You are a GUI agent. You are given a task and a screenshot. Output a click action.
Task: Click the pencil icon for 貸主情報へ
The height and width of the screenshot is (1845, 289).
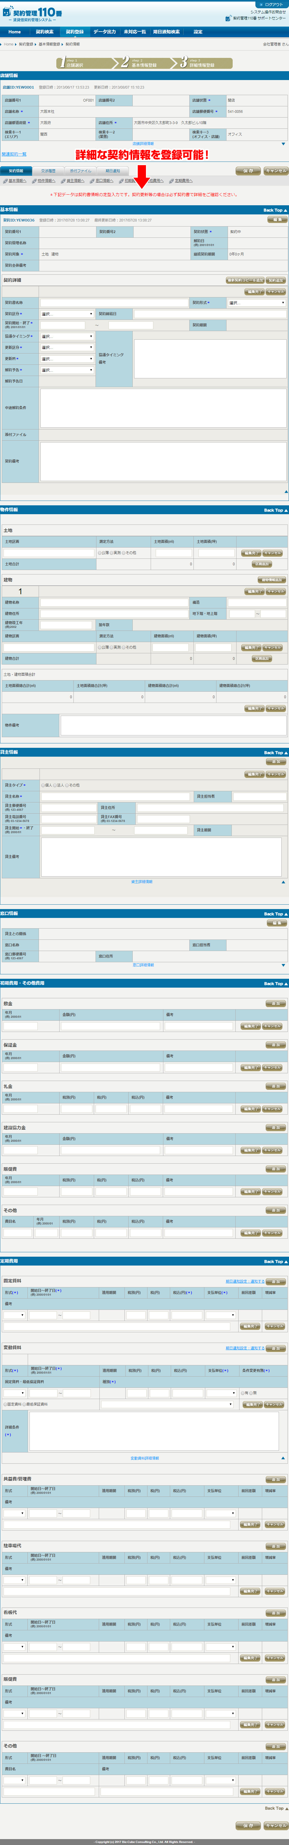[63, 181]
